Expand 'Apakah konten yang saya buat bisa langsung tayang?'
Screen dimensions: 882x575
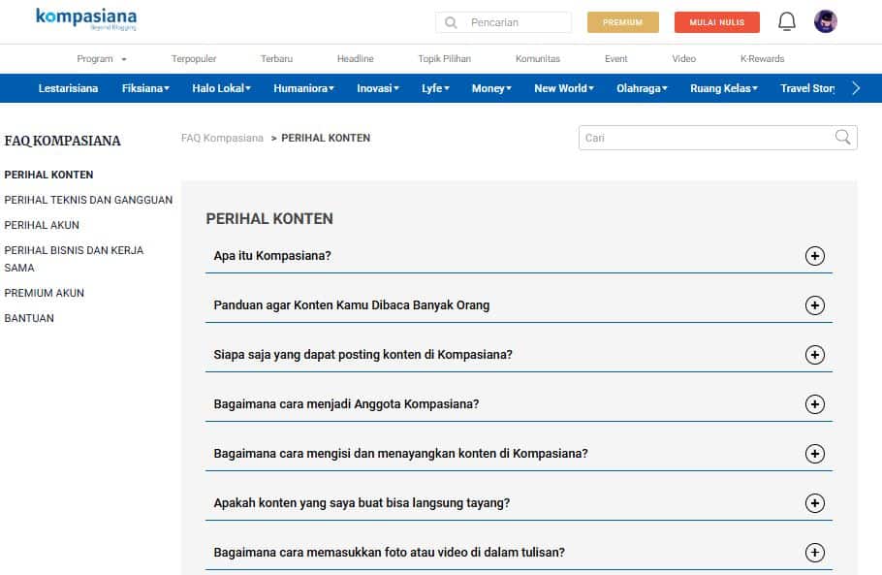pyautogui.click(x=815, y=502)
